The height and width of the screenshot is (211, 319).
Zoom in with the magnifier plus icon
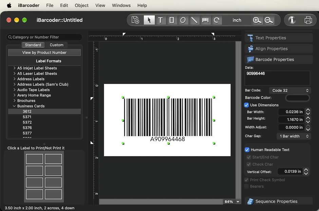pyautogui.click(x=257, y=20)
